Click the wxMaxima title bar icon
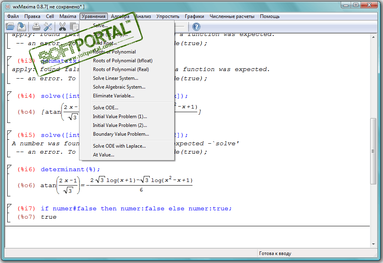 click(8, 7)
